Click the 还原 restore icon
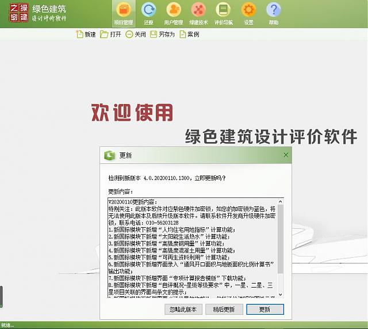This screenshot has height=329, width=368. (x=148, y=14)
